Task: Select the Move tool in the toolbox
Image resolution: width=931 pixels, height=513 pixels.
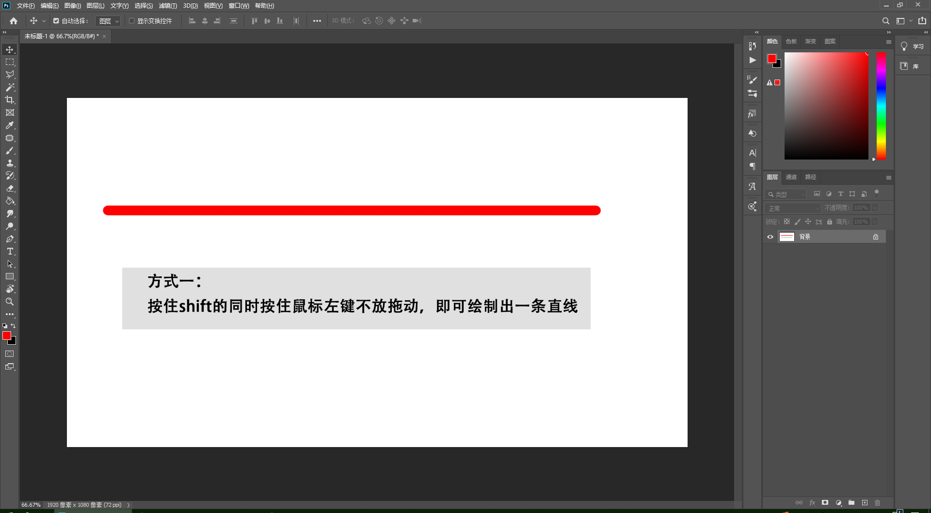Action: click(x=10, y=49)
